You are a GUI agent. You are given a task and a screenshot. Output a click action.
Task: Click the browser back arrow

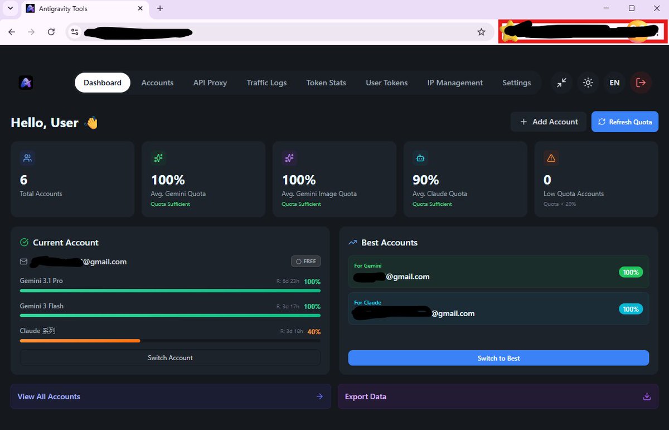[x=12, y=32]
